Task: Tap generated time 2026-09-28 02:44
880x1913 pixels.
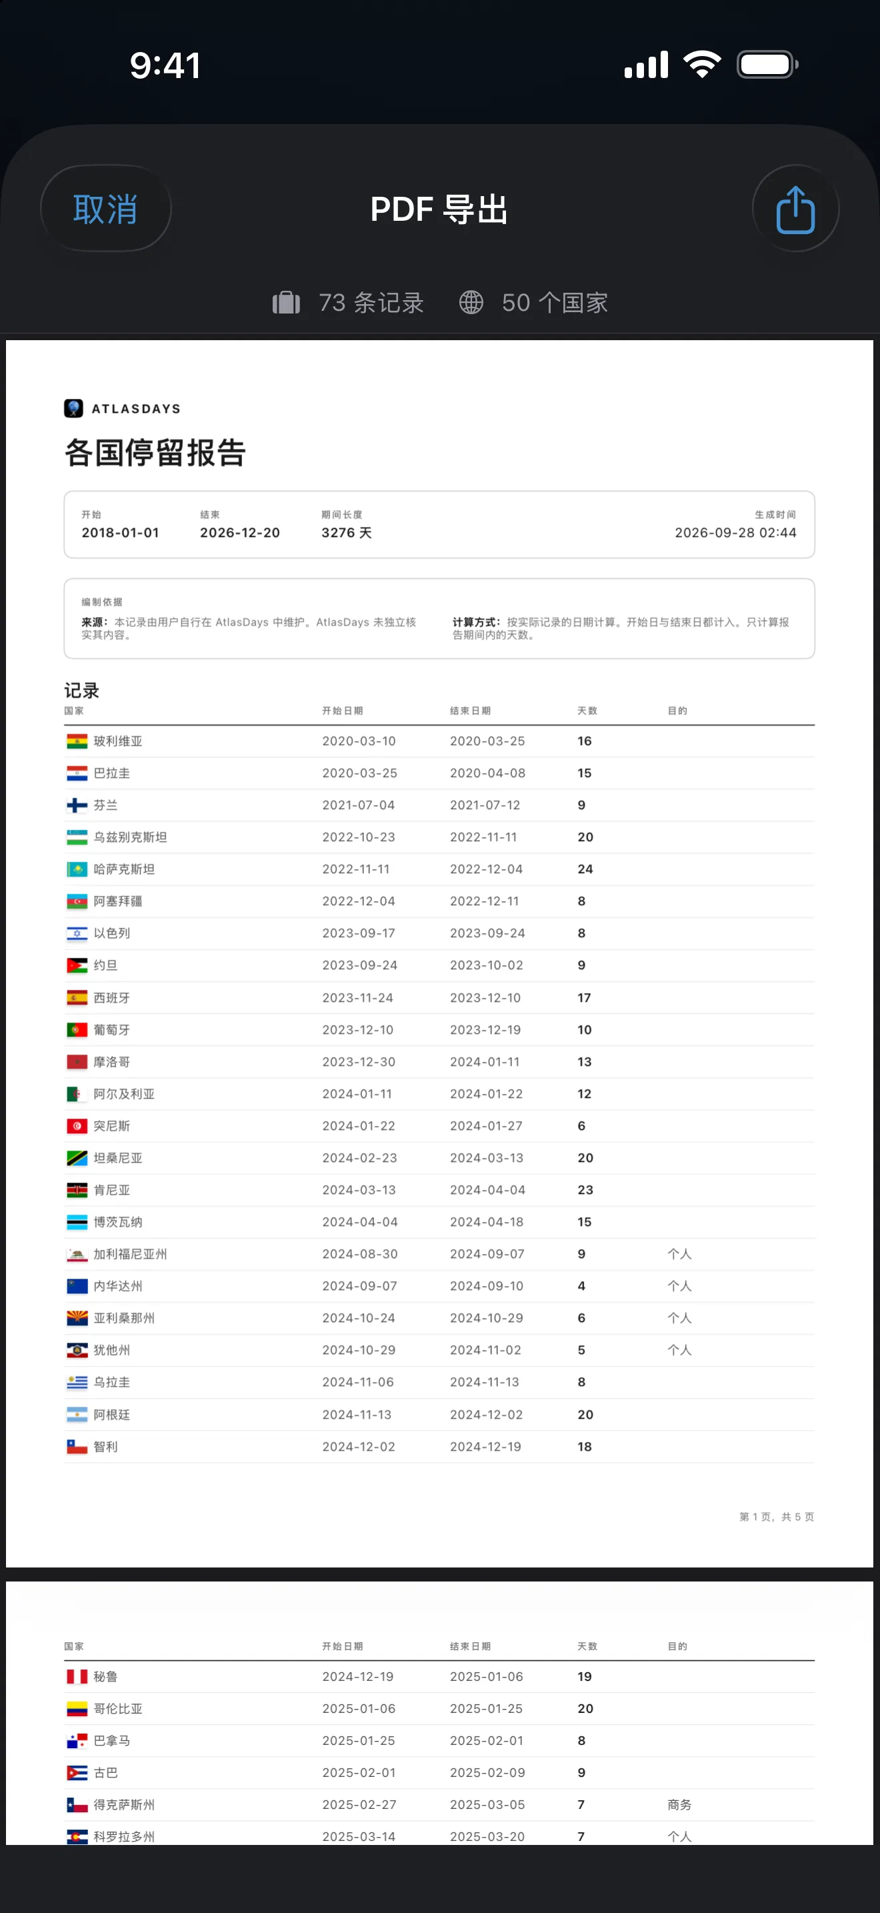Action: click(735, 532)
